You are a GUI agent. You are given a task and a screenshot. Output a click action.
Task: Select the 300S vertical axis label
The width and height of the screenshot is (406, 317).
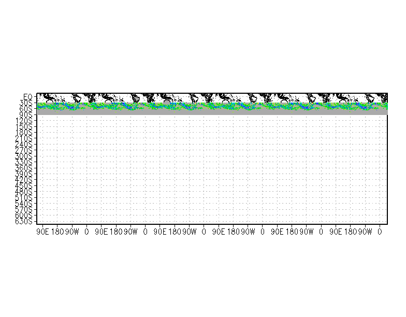[x=24, y=156]
